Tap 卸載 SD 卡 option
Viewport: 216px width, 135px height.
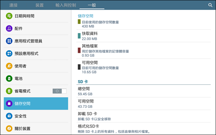pyautogui.click(x=143, y=116)
